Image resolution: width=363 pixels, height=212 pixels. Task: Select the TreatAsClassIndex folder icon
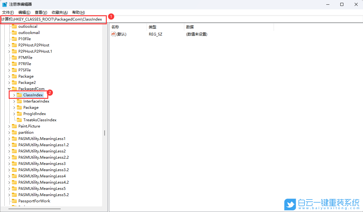(19, 120)
